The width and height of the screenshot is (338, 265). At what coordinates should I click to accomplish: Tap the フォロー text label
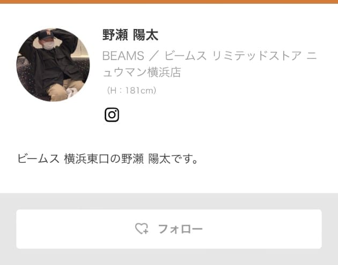point(180,229)
